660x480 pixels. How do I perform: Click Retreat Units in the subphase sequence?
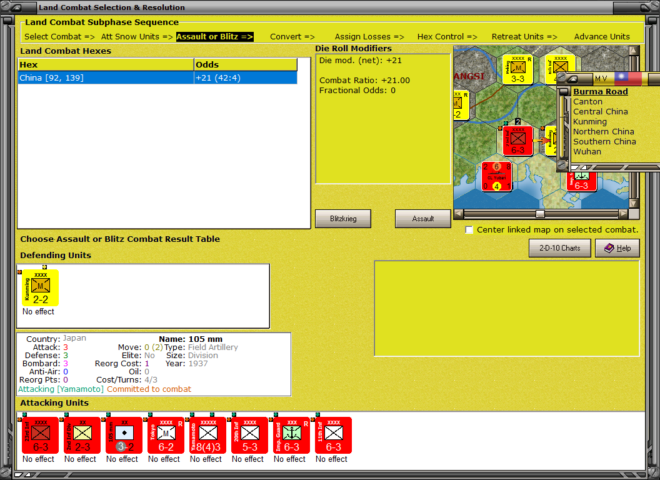[524, 36]
